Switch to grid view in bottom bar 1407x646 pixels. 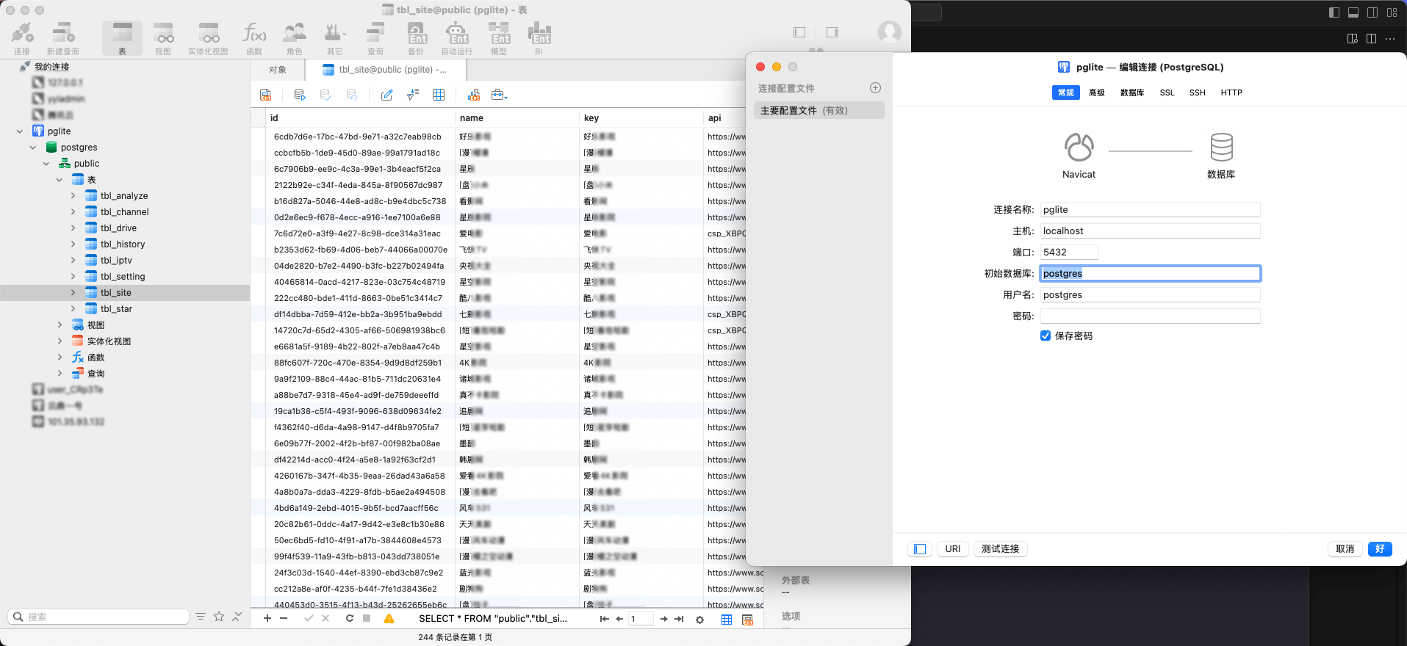click(727, 620)
